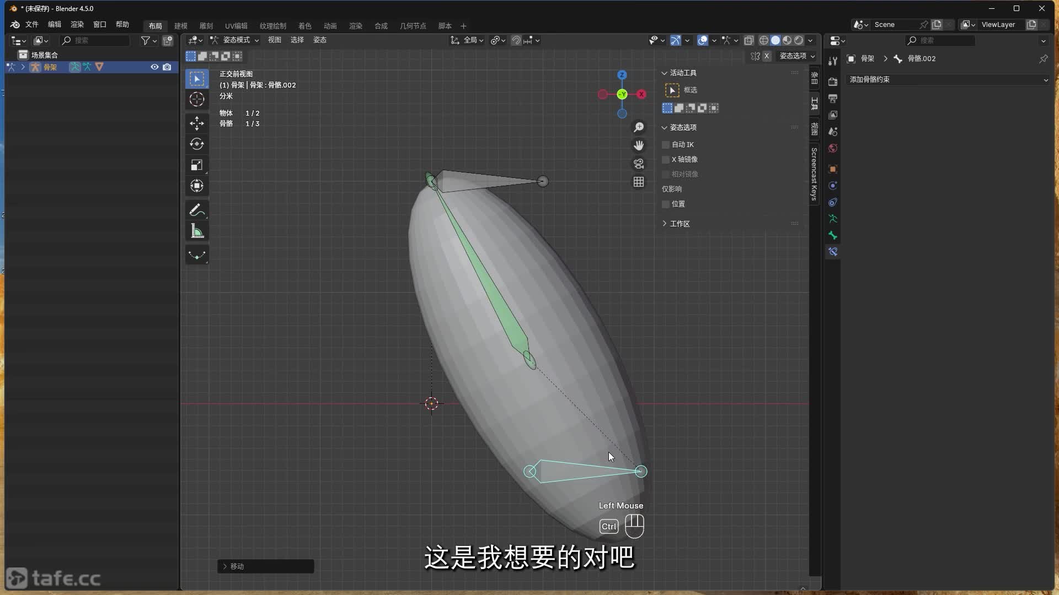The width and height of the screenshot is (1059, 595).
Task: Switch to rendered viewport shading
Action: pos(799,40)
